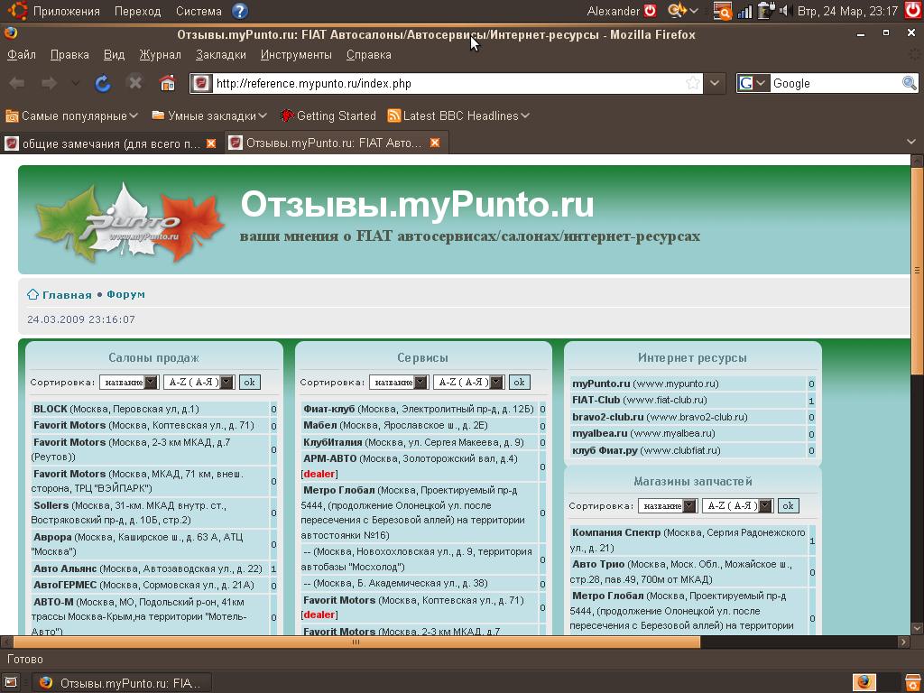Click the Reload page icon
Image resolution: width=924 pixels, height=693 pixels.
pyautogui.click(x=103, y=83)
